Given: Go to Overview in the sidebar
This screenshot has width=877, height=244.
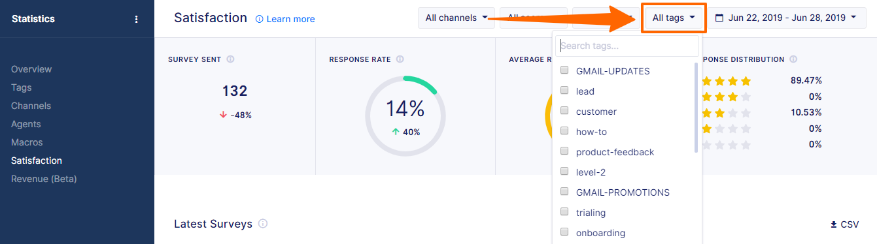Looking at the screenshot, I should pos(31,69).
